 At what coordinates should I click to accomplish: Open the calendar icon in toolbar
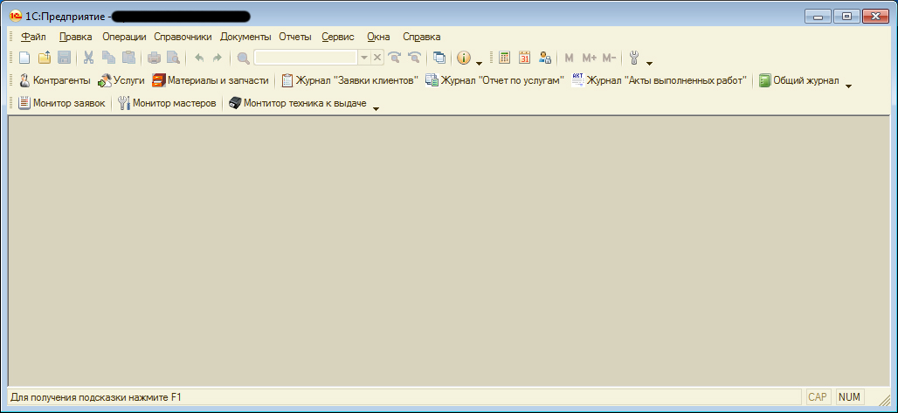point(525,58)
